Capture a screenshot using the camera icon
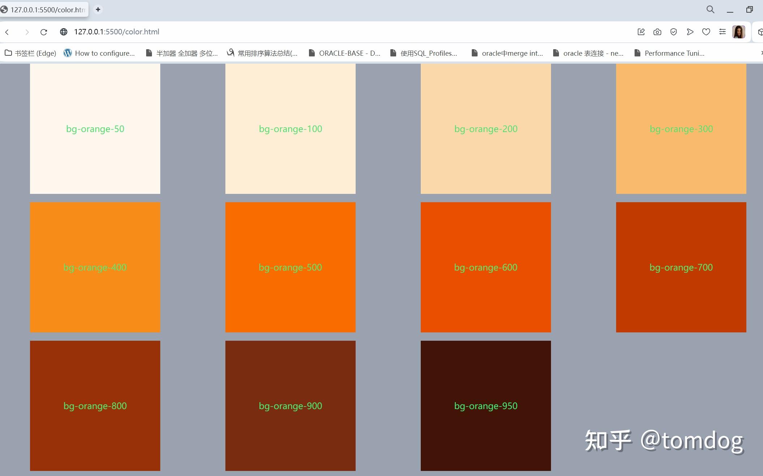This screenshot has height=476, width=763. pyautogui.click(x=657, y=32)
